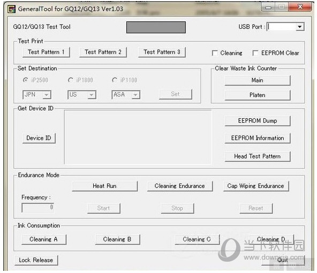Run Cleaning D ink consumption
Viewport: 317px width, 273px height.
click(x=271, y=239)
